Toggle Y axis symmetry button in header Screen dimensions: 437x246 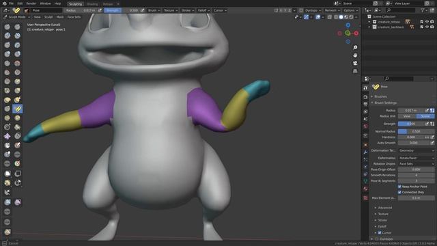[x=285, y=10]
